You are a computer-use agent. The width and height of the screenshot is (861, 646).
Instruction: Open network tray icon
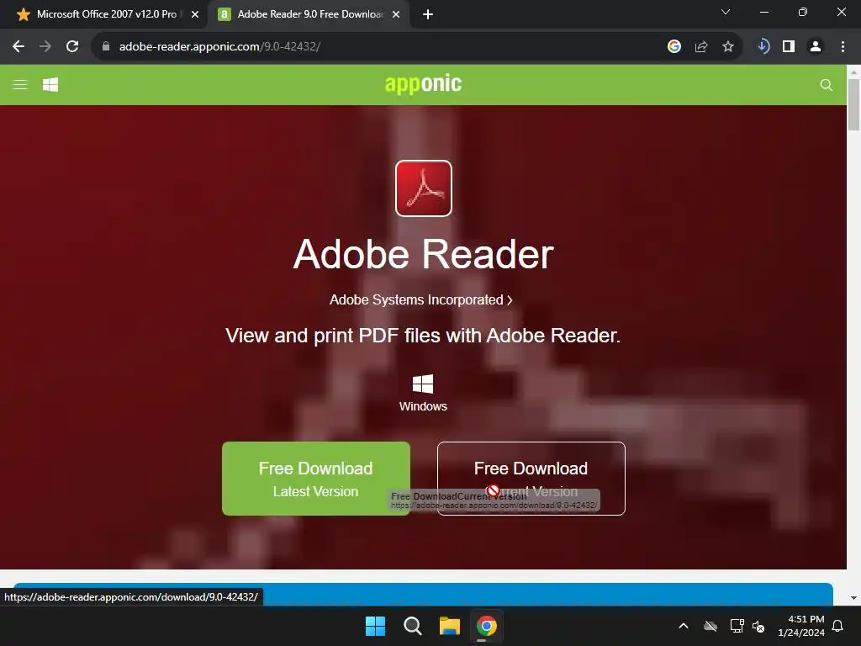(x=737, y=626)
